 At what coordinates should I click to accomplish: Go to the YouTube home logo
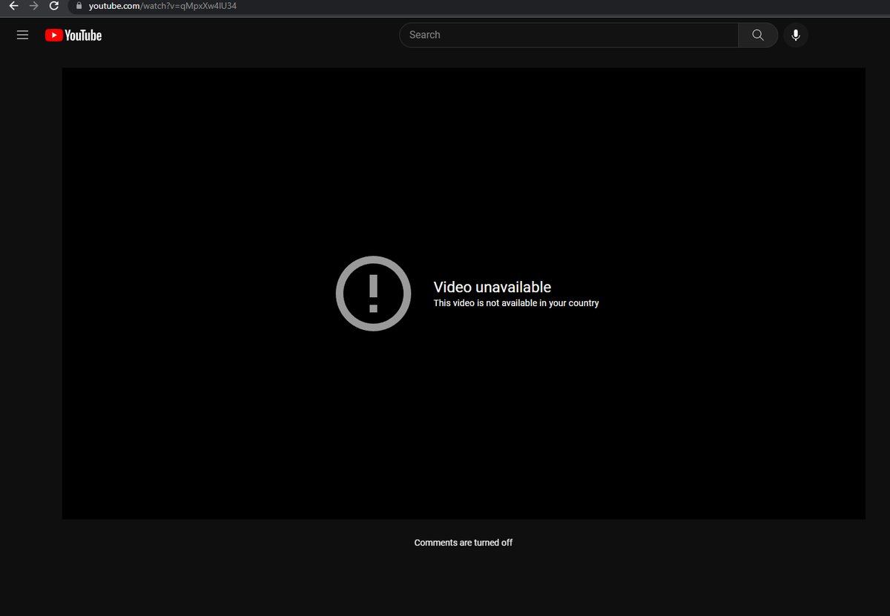[x=73, y=35]
